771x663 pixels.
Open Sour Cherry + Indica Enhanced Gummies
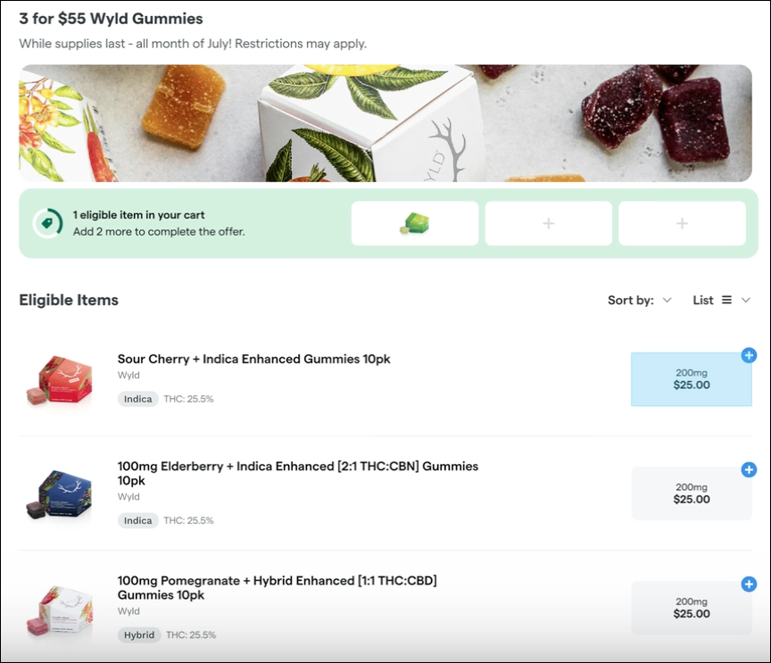(254, 359)
